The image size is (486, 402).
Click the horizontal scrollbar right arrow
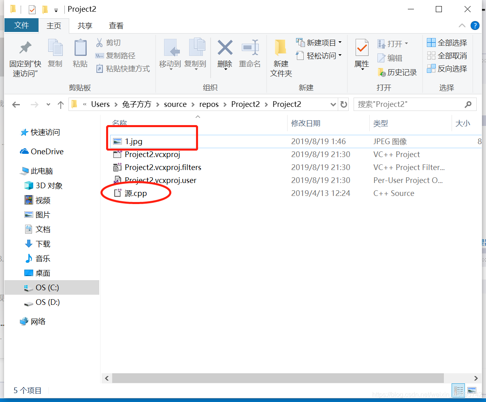click(x=476, y=378)
